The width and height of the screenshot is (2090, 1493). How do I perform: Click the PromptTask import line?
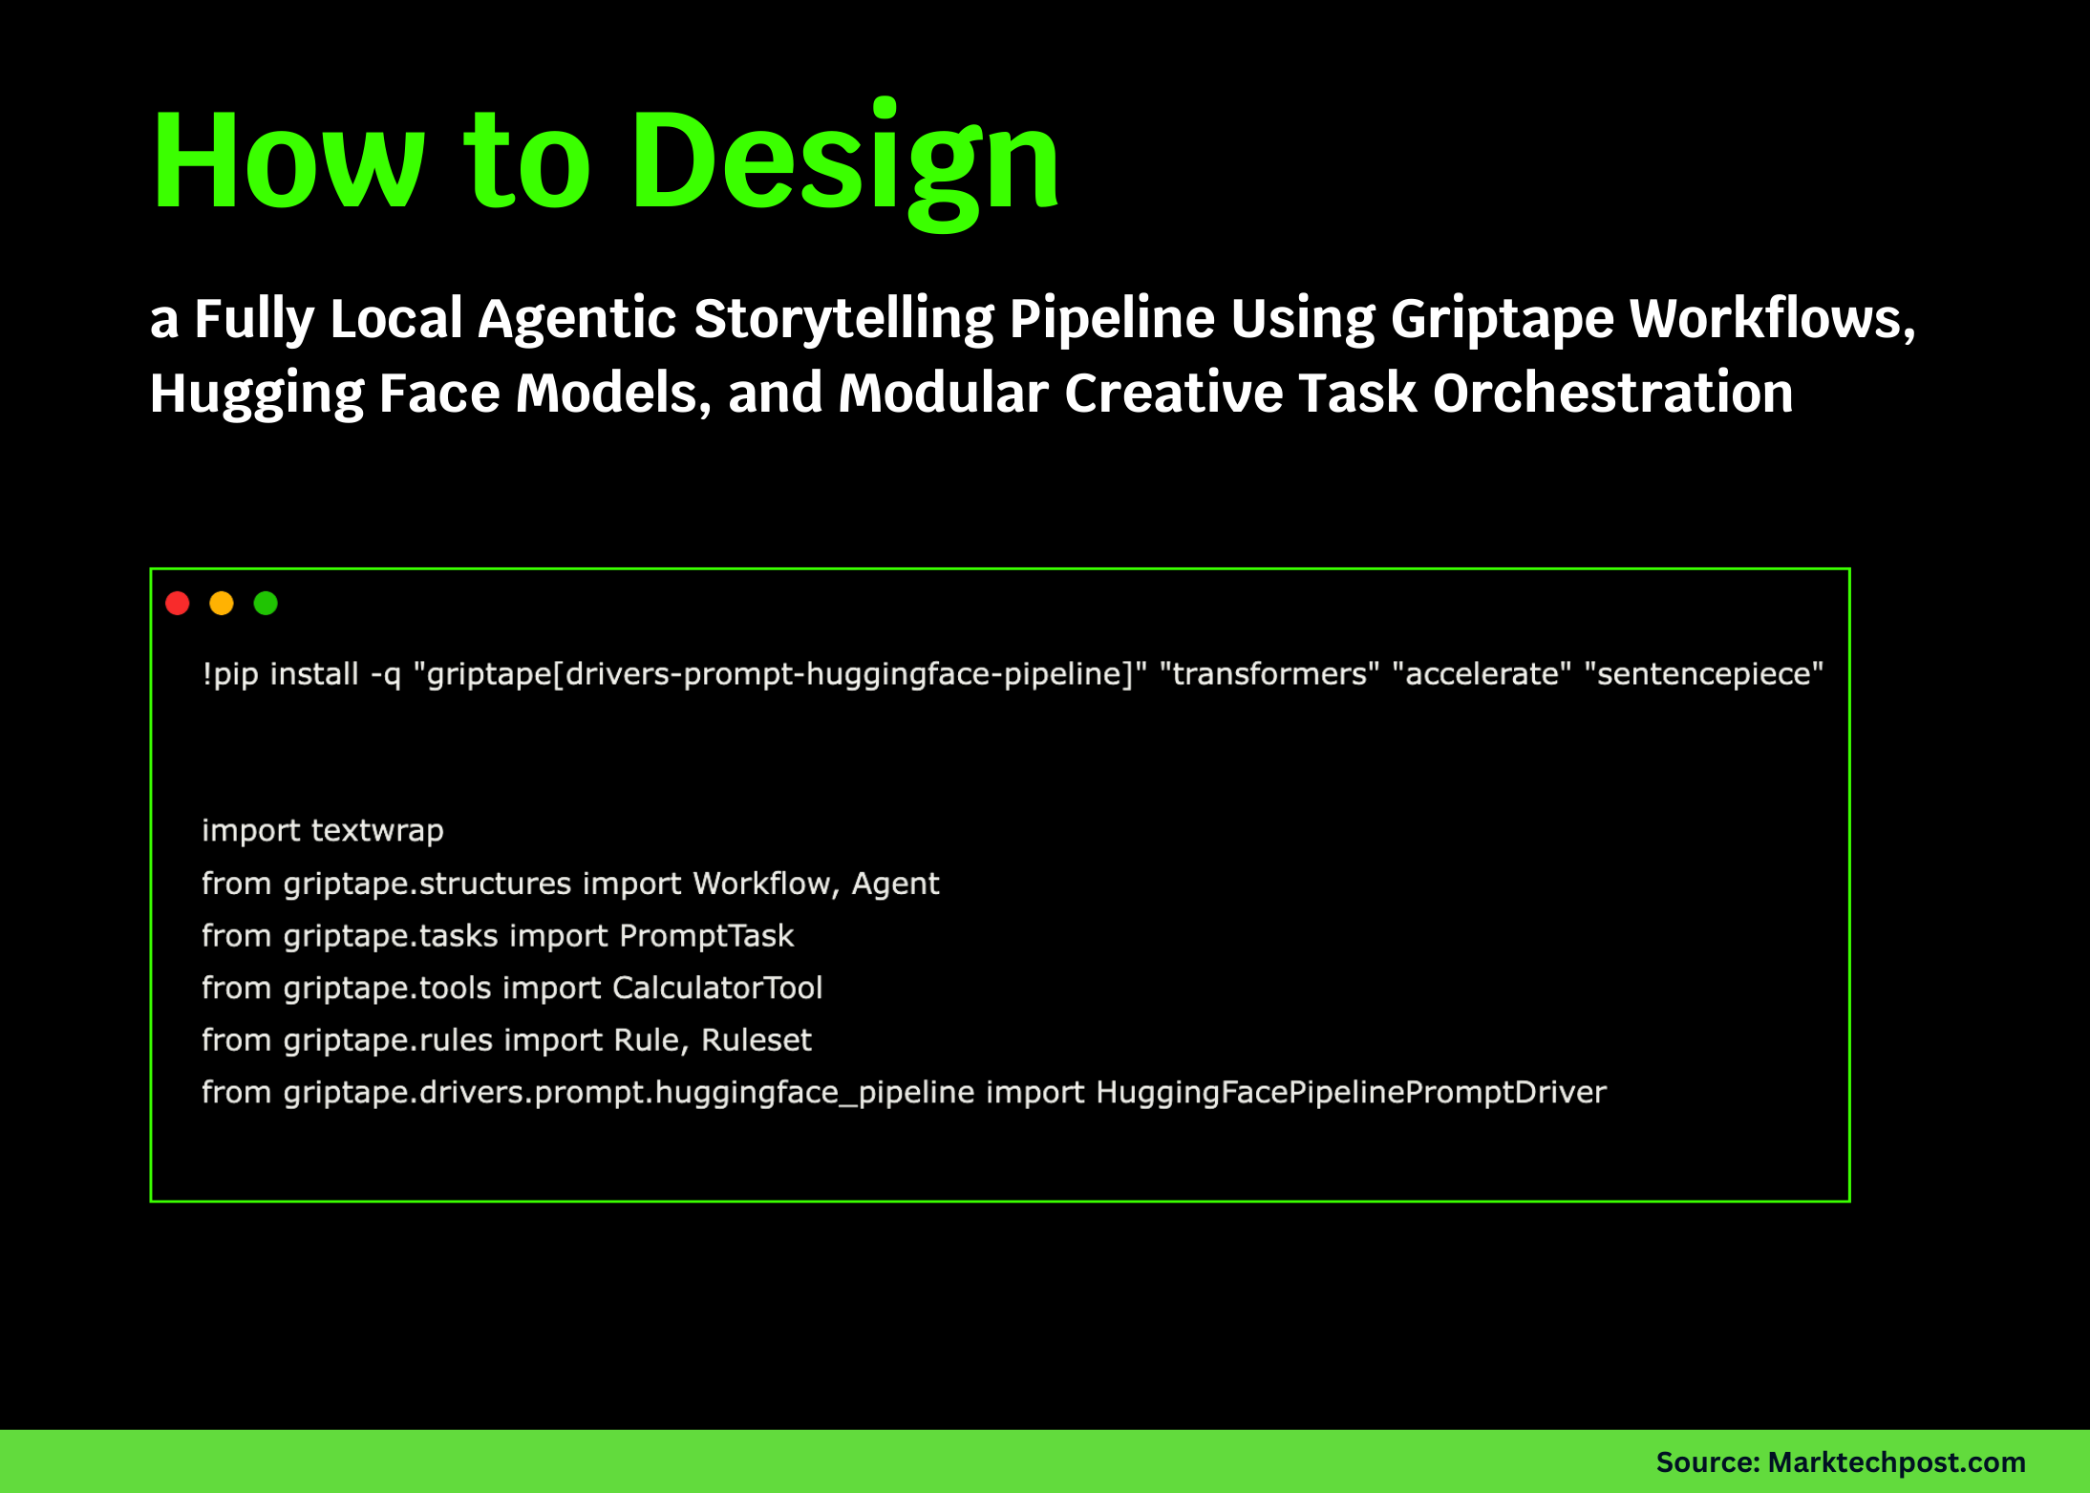pos(497,935)
